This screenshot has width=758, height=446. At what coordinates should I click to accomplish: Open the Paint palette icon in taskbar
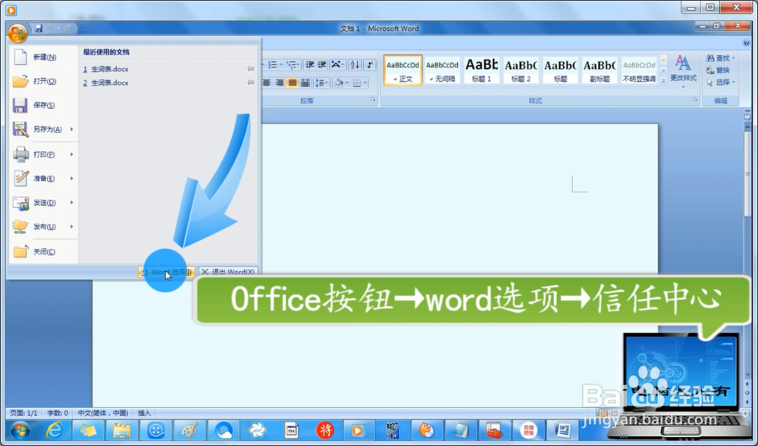coord(189,430)
